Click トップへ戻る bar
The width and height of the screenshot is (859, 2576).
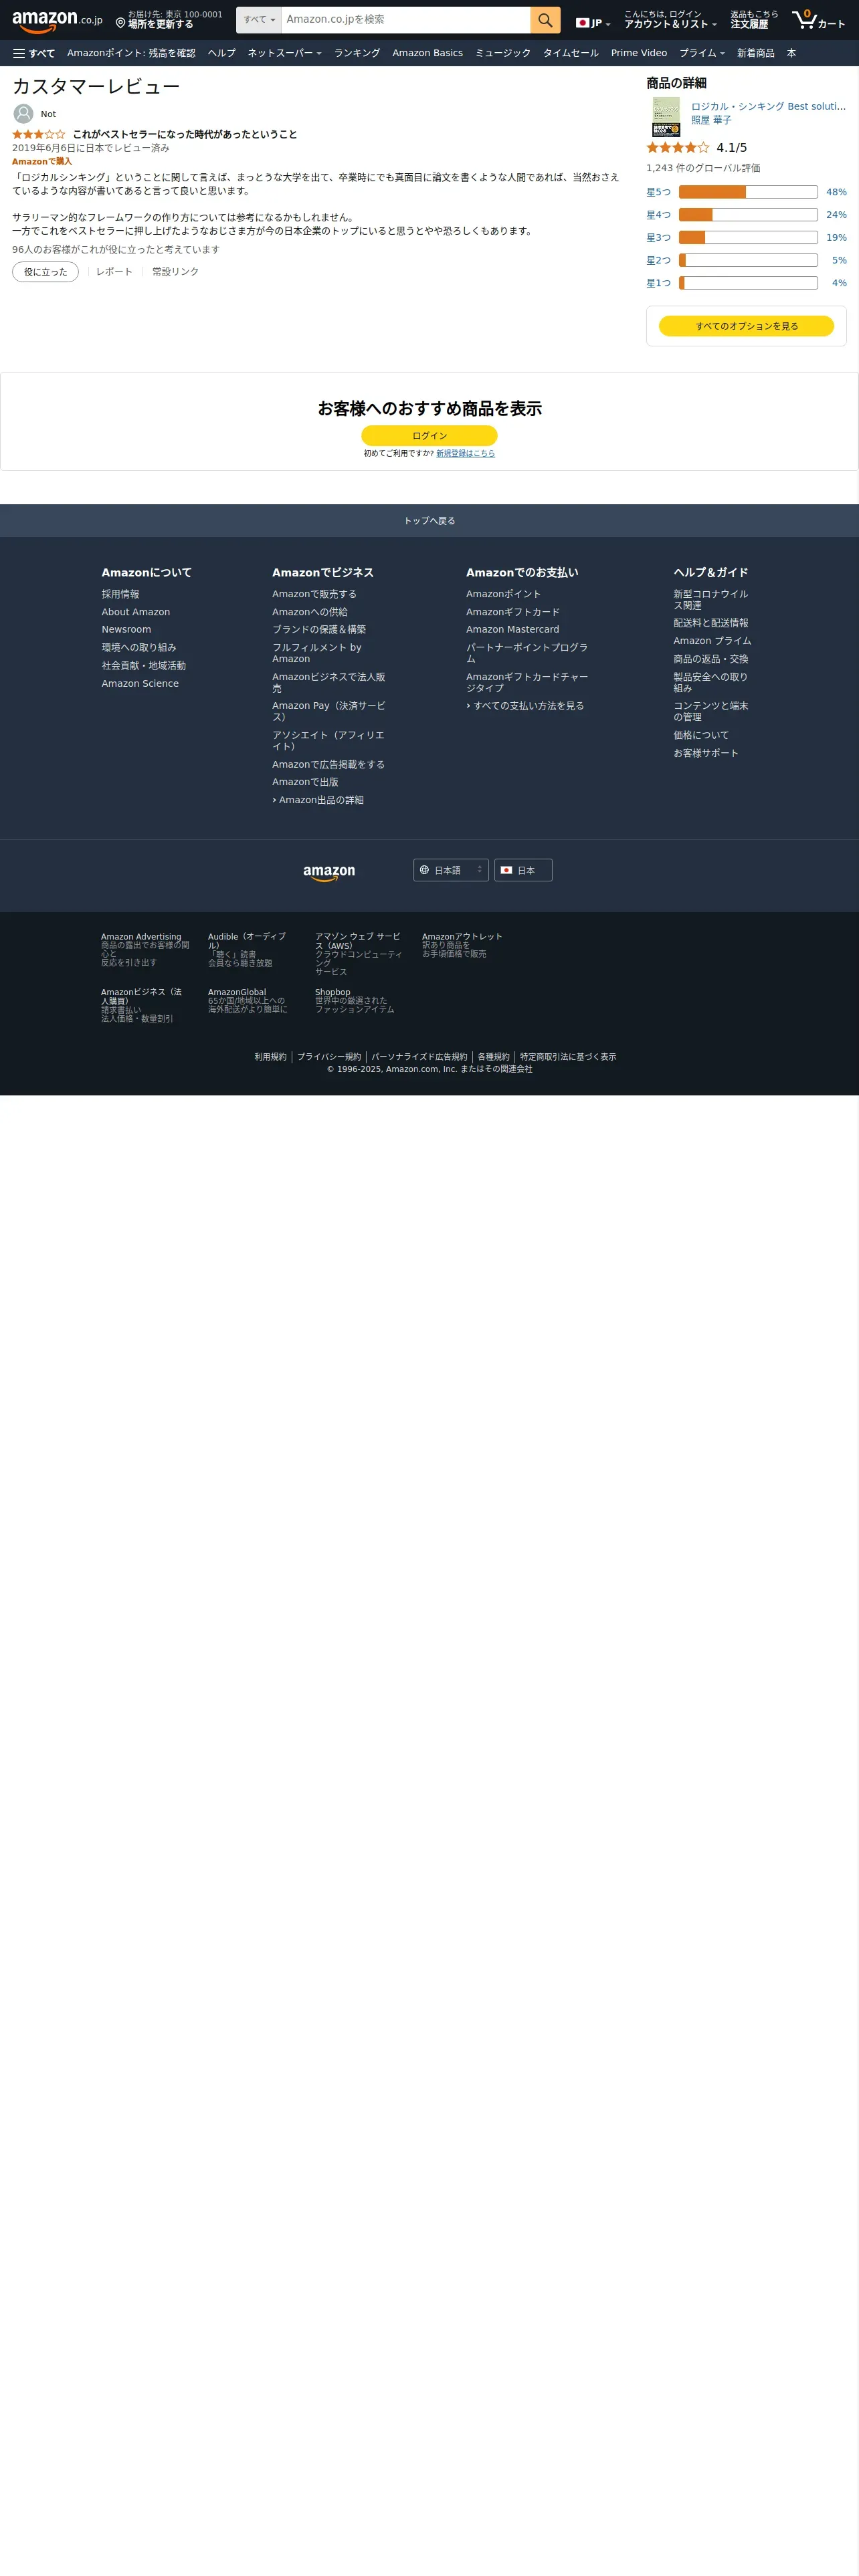[x=429, y=521]
